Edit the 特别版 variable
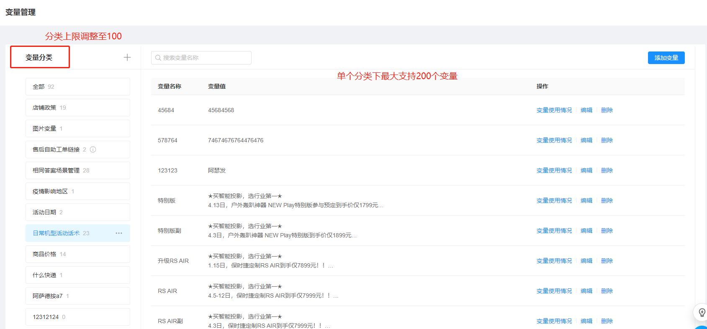This screenshot has width=707, height=329. [586, 200]
